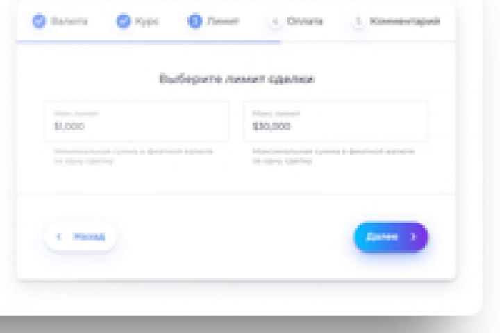Screen dimensions: 500x333
Task: Click the $1,000 minimum value text
Action: (69, 126)
